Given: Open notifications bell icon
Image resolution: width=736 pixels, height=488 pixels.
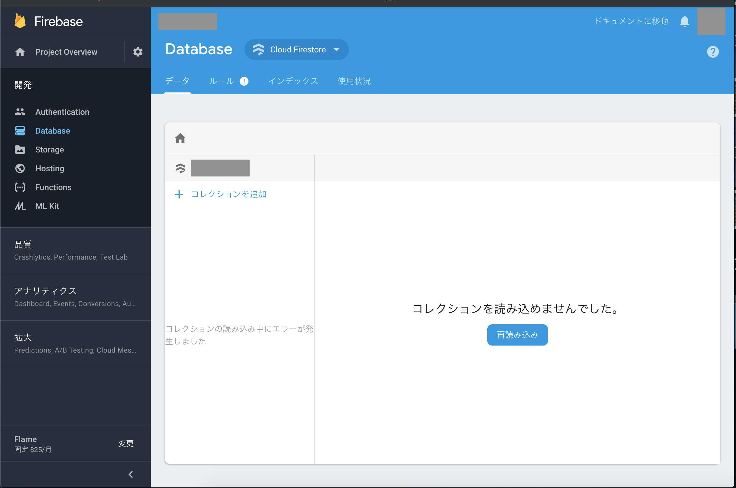Looking at the screenshot, I should [x=684, y=21].
